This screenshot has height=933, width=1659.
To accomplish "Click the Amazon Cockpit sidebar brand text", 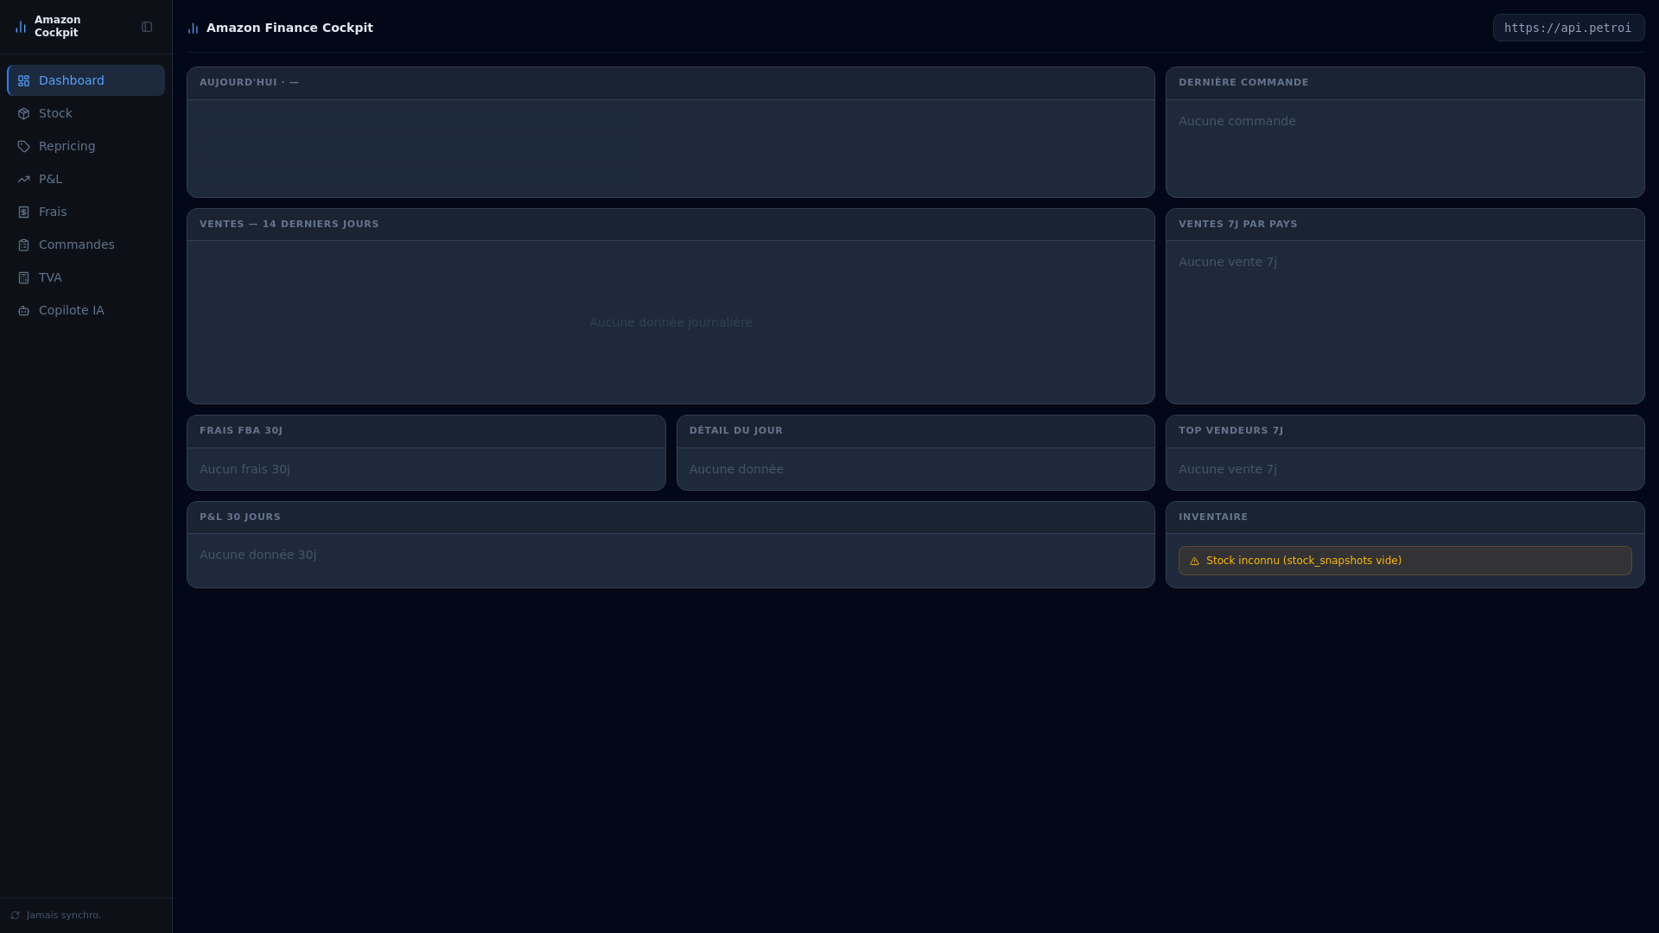I will [58, 27].
